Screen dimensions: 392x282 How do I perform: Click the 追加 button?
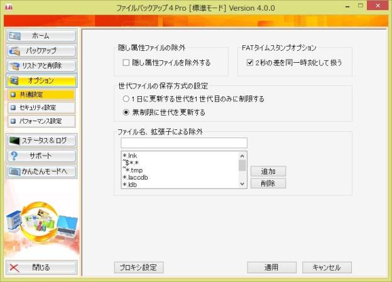(x=268, y=171)
